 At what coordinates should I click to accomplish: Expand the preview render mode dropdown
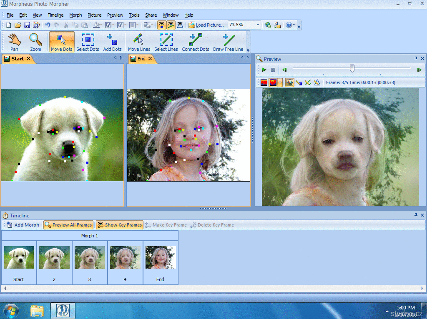(280, 82)
